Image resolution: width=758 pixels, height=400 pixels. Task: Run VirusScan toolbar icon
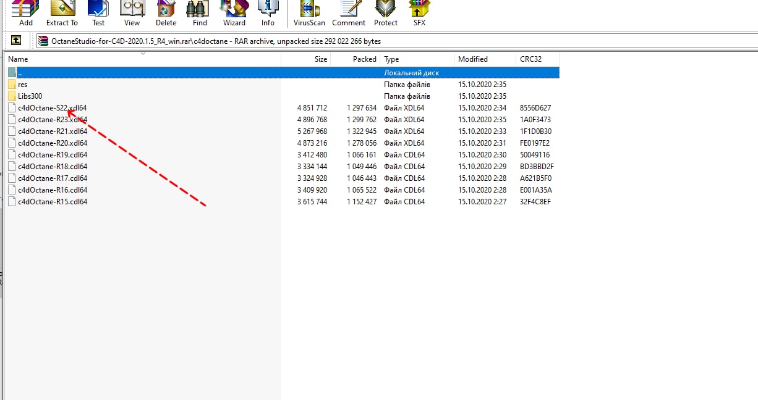tap(309, 9)
